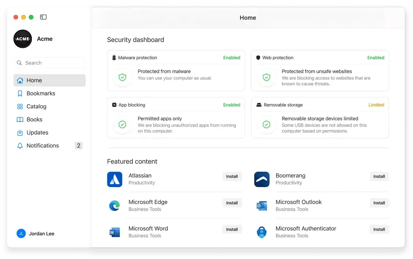Image resolution: width=413 pixels, height=259 pixels.
Task: Click the checkmark beside Removable storage devices limited
Action: (x=266, y=124)
